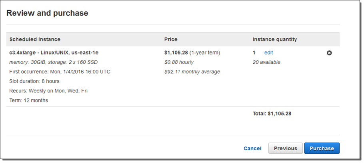Select the Scheduled Instance column header
Screen dimensions: 364x163
click(x=35, y=39)
